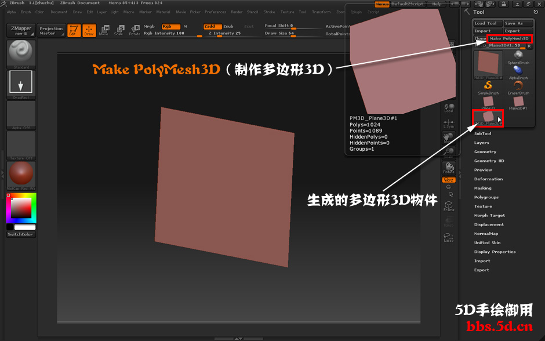
Task: Select the Plane3D#1 tool thumbnail
Action: pos(518,103)
